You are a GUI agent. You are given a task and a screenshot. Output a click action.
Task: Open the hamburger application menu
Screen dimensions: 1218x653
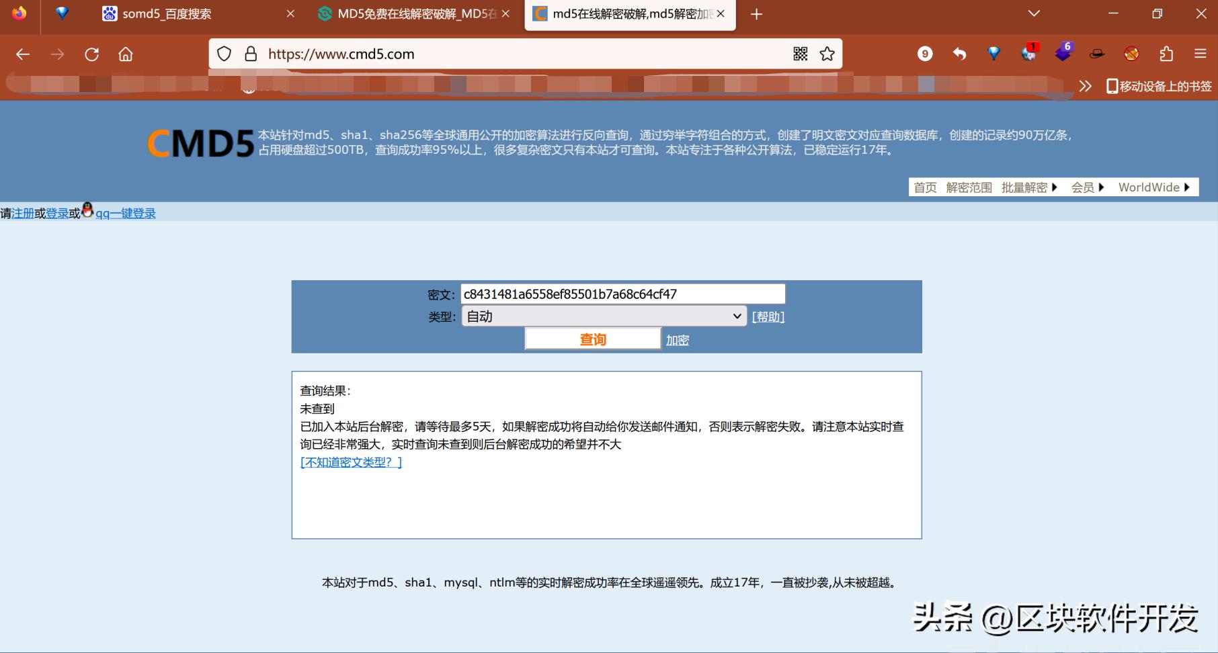(x=1201, y=54)
